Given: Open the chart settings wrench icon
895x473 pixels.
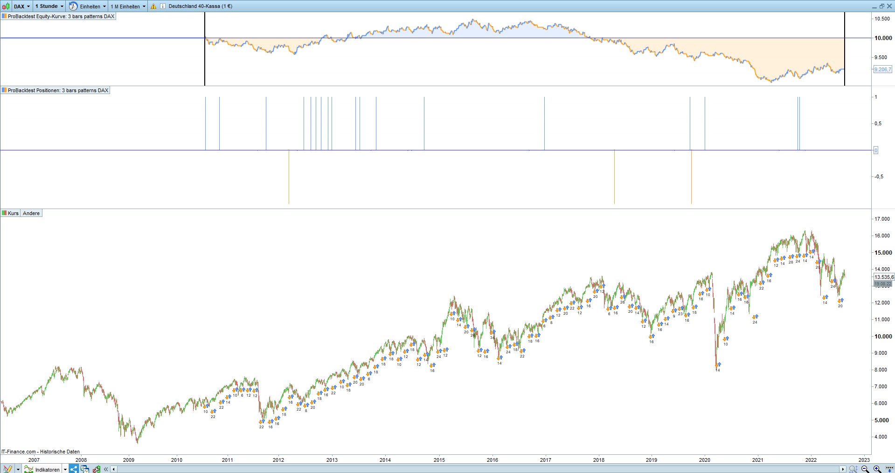Looking at the screenshot, I should coord(97,469).
